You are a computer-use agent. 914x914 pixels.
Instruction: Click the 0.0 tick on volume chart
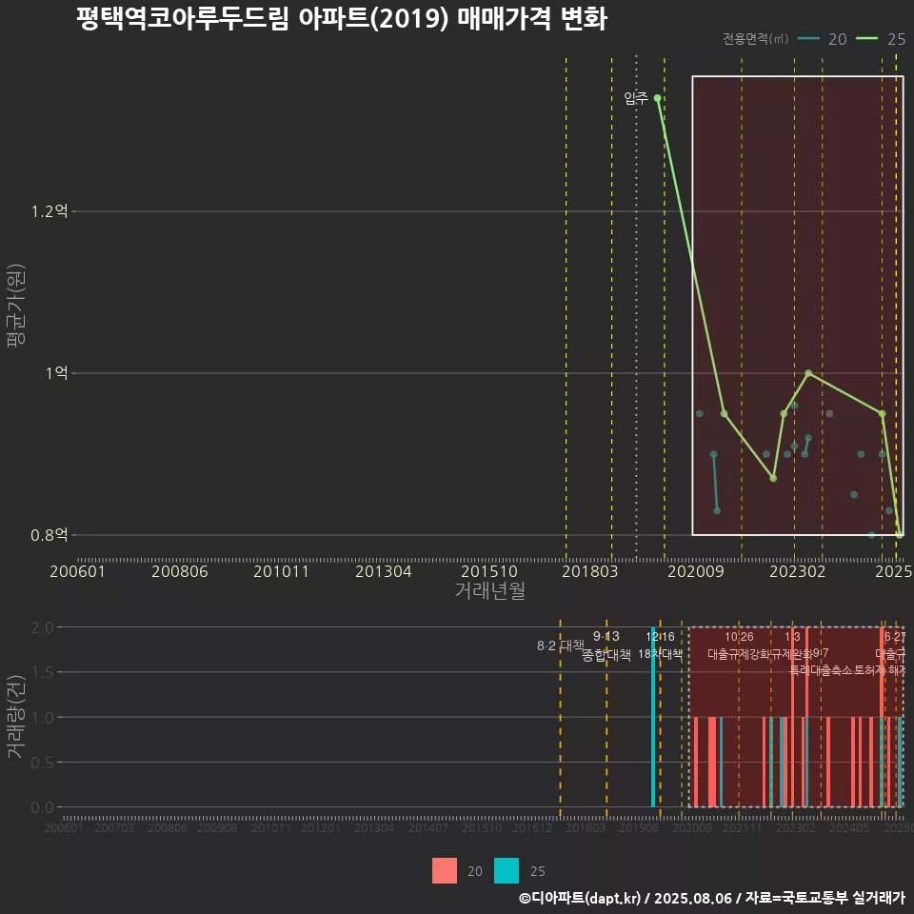coord(42,807)
